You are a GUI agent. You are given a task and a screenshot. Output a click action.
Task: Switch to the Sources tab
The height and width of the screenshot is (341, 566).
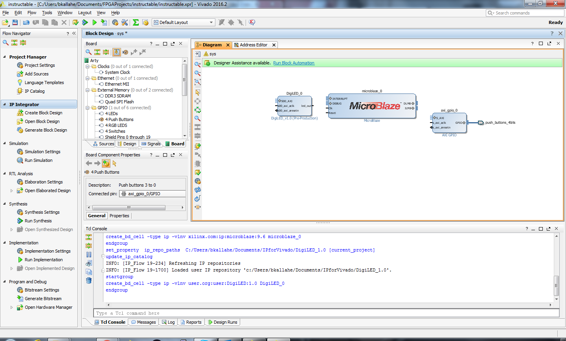pyautogui.click(x=103, y=144)
